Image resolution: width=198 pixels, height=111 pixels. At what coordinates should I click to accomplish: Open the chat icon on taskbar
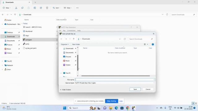point(105,108)
